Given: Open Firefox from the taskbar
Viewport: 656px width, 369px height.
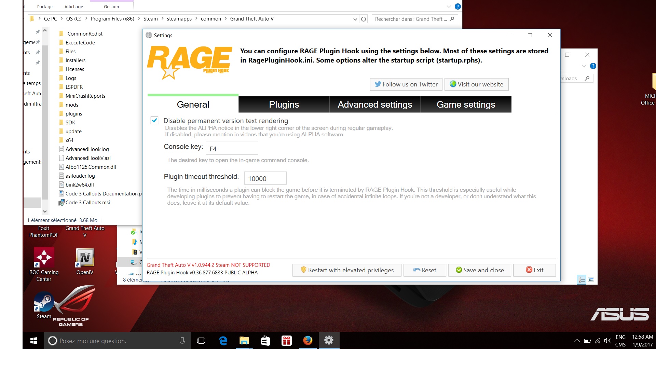Looking at the screenshot, I should tap(307, 341).
